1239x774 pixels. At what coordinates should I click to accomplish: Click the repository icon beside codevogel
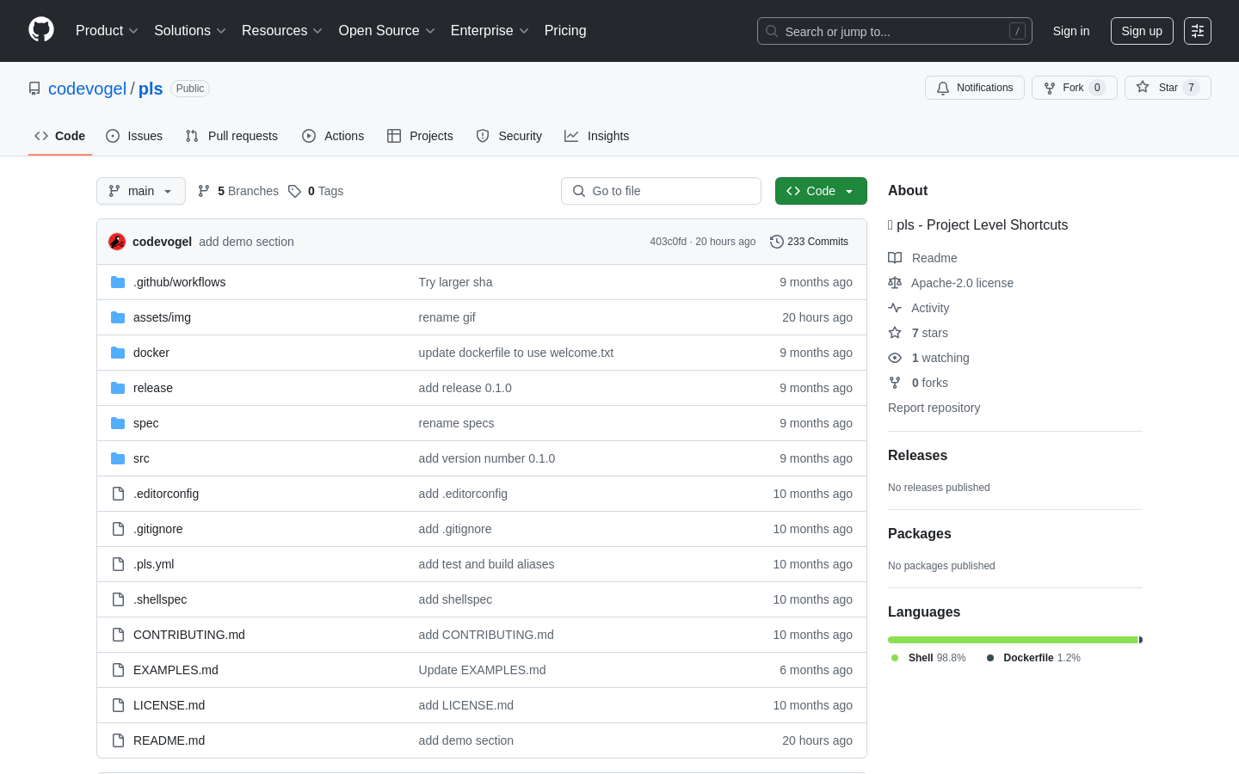pos(34,89)
